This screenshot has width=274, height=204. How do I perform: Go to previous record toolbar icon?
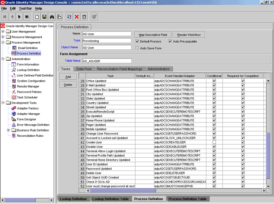12,17
